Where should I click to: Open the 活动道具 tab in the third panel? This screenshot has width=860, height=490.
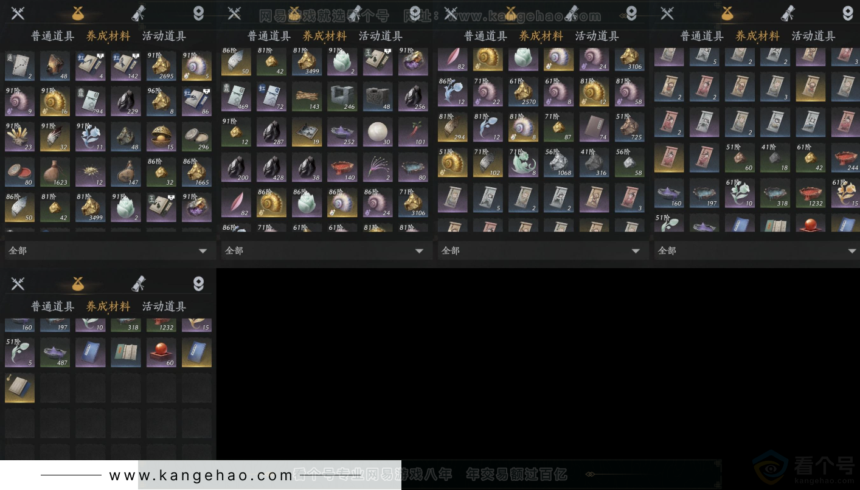(x=597, y=36)
